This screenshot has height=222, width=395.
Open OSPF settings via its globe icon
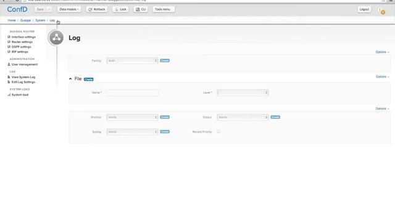click(9, 47)
